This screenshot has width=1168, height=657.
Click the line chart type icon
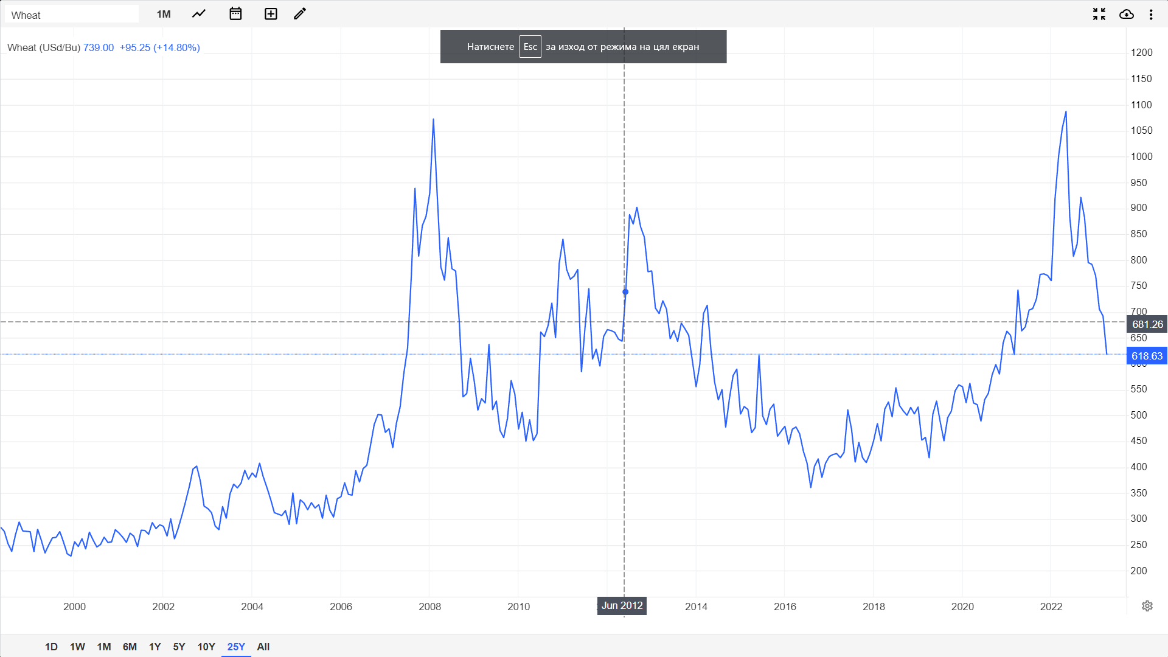(199, 14)
